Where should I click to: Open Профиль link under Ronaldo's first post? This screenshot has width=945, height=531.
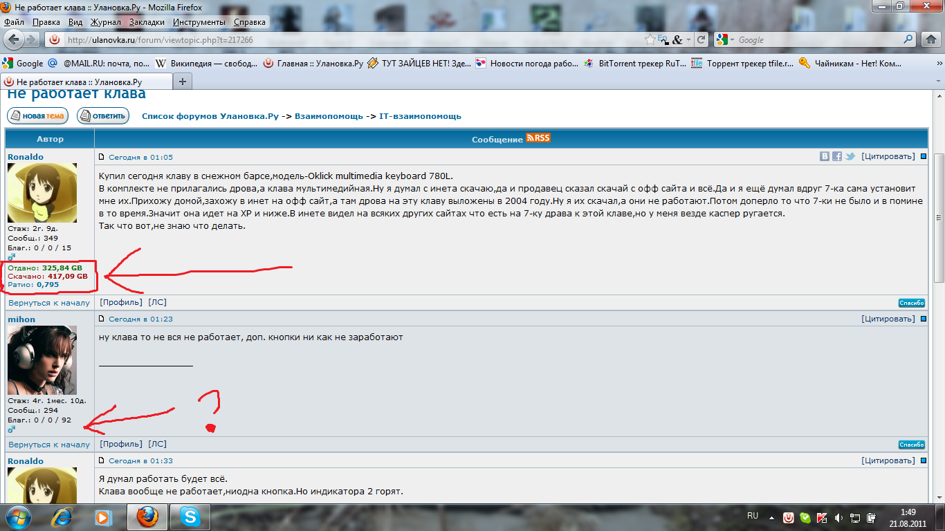click(121, 302)
